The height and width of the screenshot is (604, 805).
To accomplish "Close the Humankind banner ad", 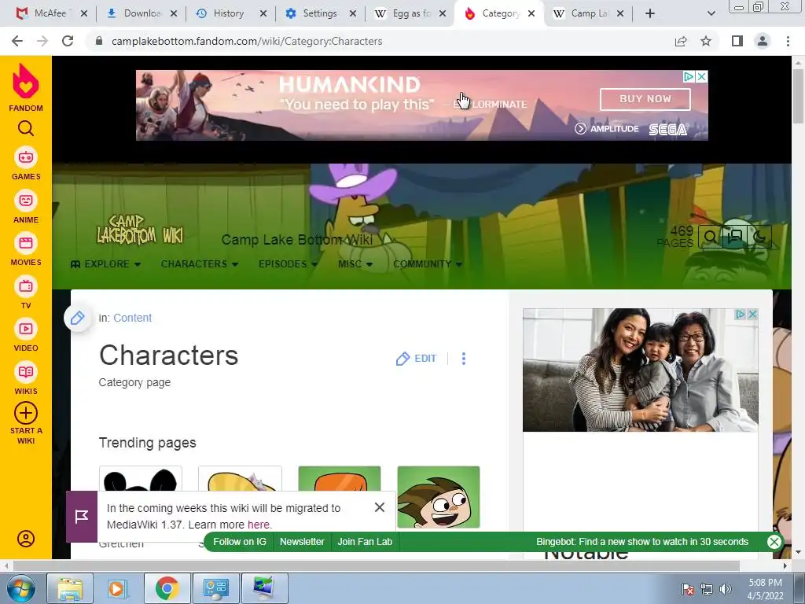I will click(x=701, y=76).
